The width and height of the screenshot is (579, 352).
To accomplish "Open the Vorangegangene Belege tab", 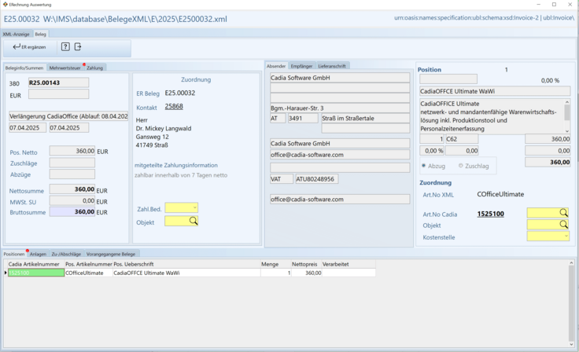I will click(x=111, y=254).
